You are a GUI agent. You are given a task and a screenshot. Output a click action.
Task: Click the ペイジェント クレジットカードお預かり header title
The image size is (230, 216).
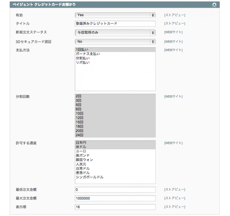click(x=44, y=4)
